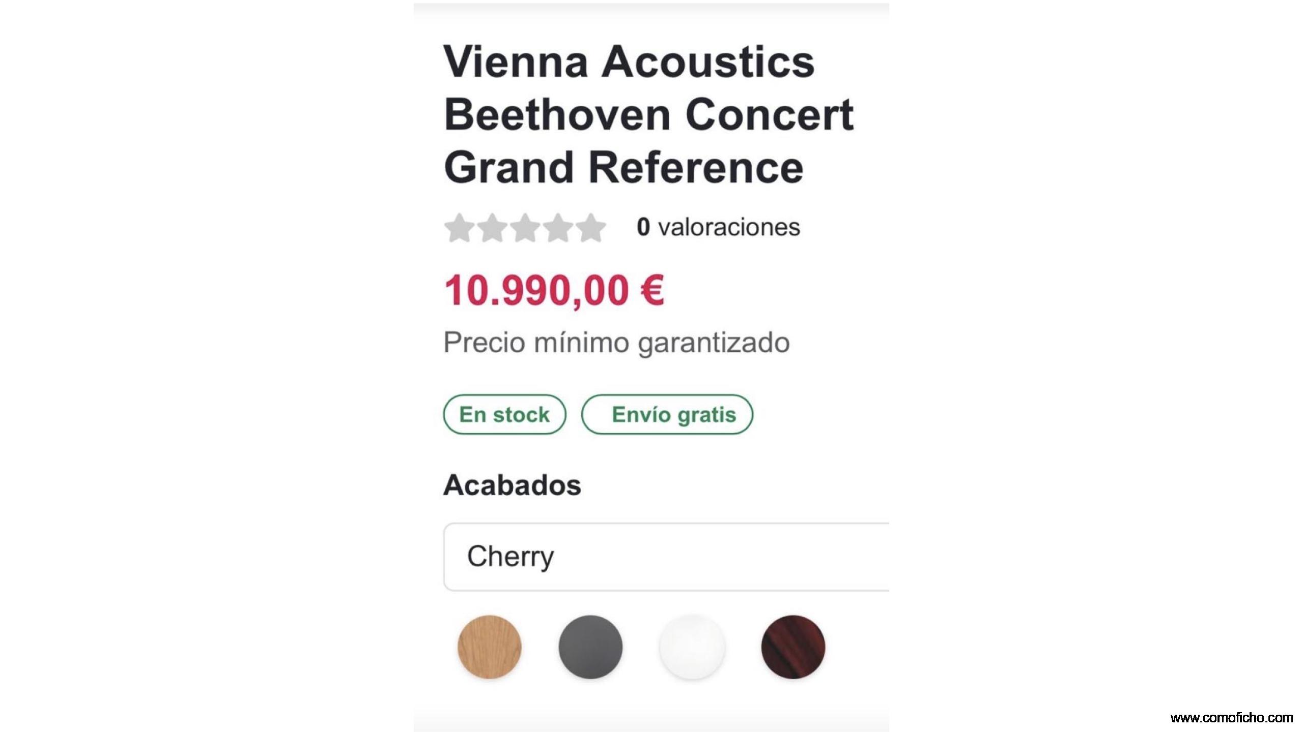The height and width of the screenshot is (732, 1303).
Task: Click the Grand Reference title line
Action: pyautogui.click(x=623, y=168)
